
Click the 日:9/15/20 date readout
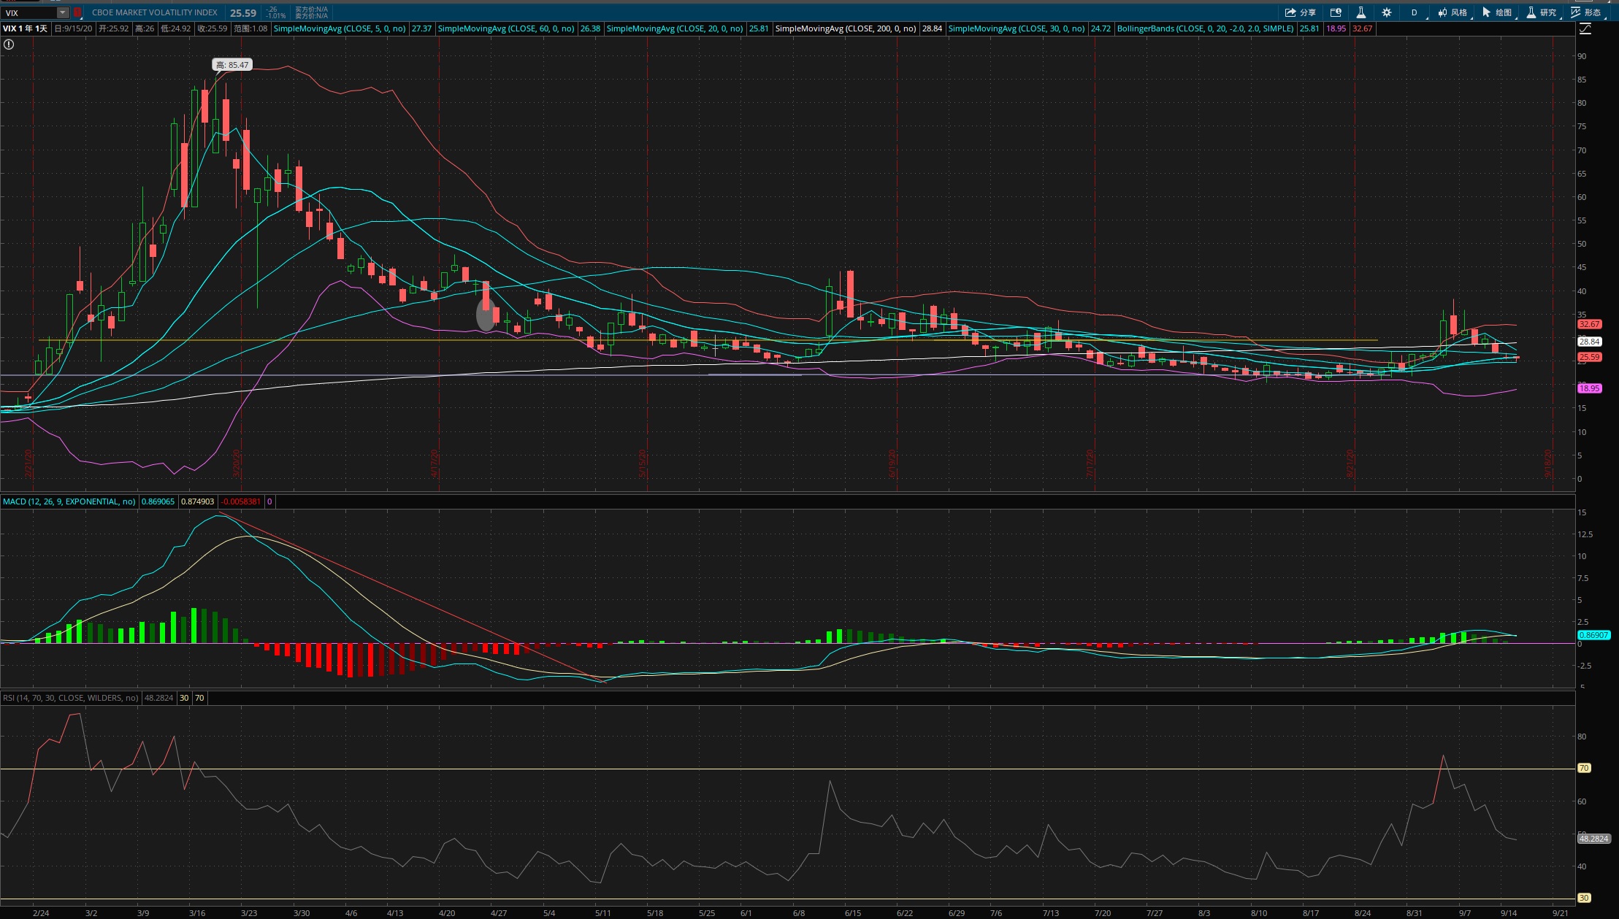(x=73, y=28)
